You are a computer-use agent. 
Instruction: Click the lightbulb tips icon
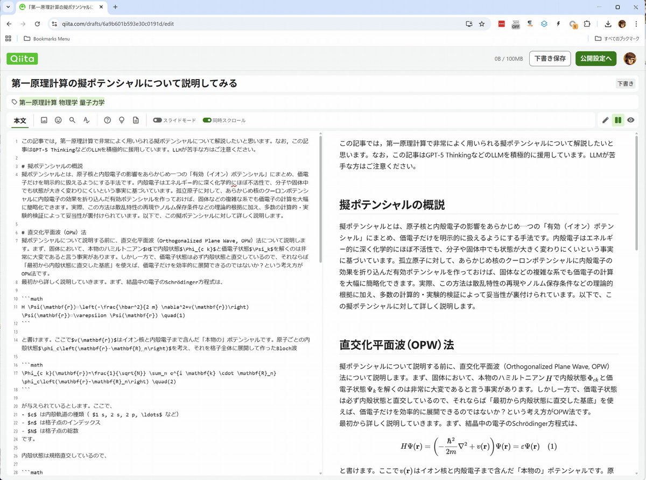coord(122,120)
